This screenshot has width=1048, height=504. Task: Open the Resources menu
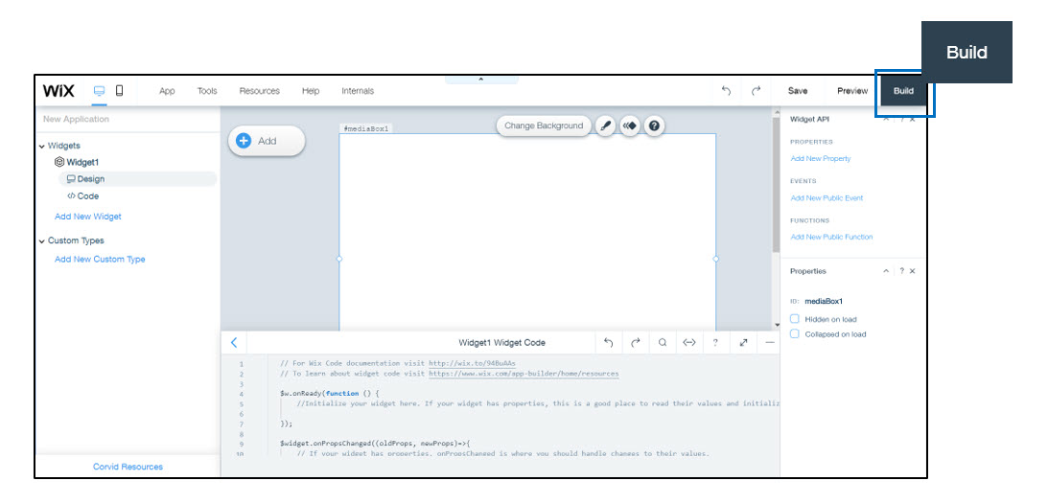(259, 91)
